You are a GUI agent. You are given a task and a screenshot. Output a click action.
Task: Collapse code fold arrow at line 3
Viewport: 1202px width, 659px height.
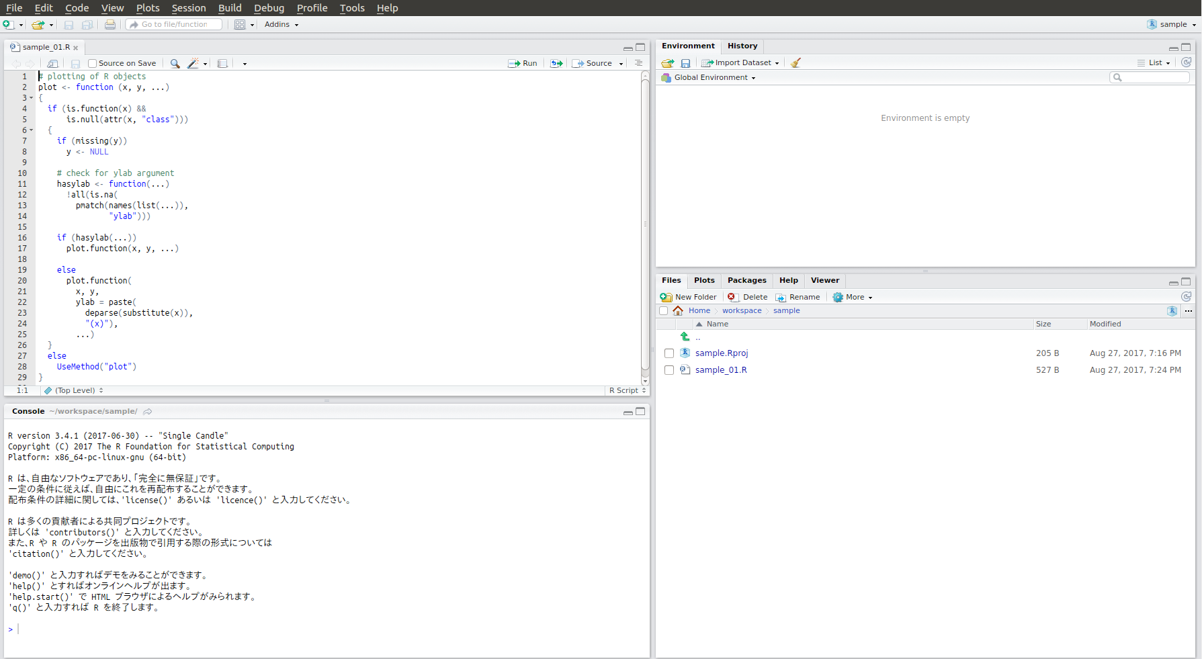coord(31,98)
